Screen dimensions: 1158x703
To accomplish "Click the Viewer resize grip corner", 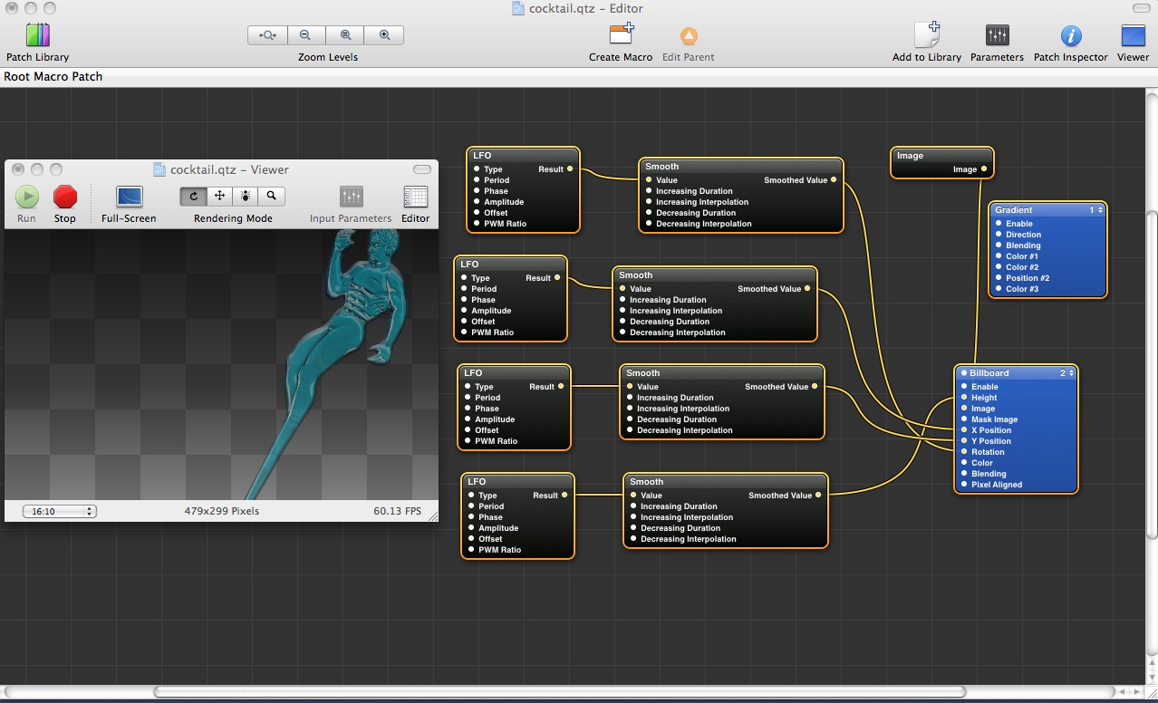I will click(432, 515).
